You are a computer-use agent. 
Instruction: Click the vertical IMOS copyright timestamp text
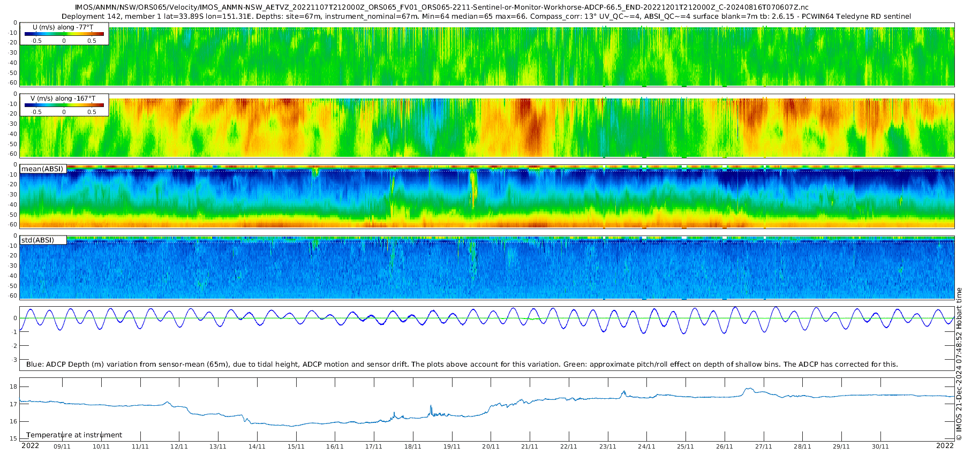pyautogui.click(x=959, y=364)
